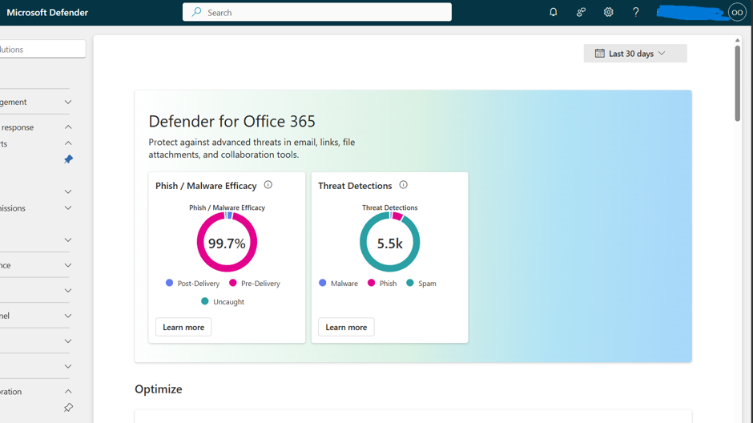Click the 99.7% efficacy donut chart
Viewport: 753px width, 423px height.
point(227,242)
